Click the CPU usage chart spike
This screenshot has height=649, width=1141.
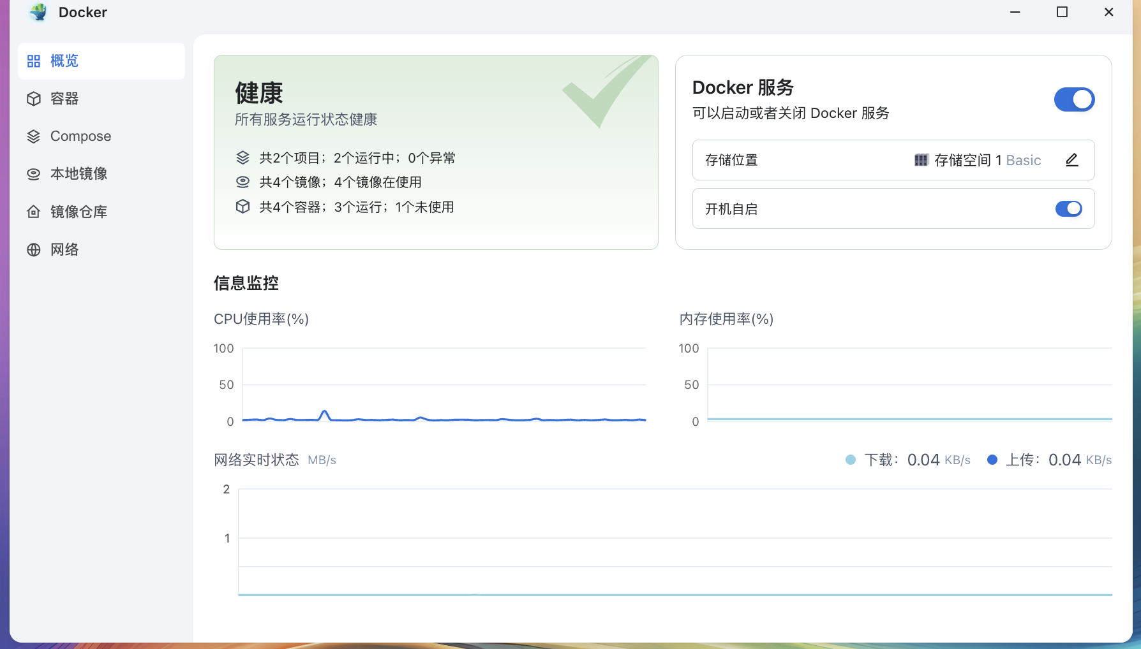coord(324,414)
